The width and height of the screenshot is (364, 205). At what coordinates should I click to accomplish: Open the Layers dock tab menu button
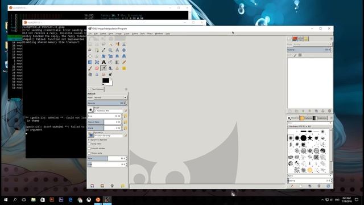tap(331, 39)
